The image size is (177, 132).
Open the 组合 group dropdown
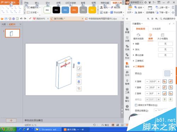(x=139, y=7)
